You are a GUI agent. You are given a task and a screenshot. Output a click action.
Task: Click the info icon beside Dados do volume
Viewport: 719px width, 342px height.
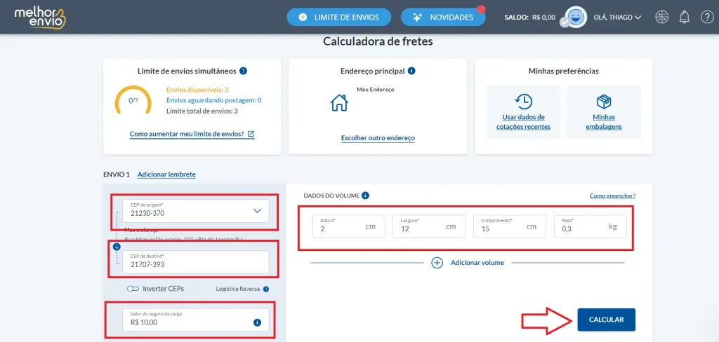tap(365, 196)
